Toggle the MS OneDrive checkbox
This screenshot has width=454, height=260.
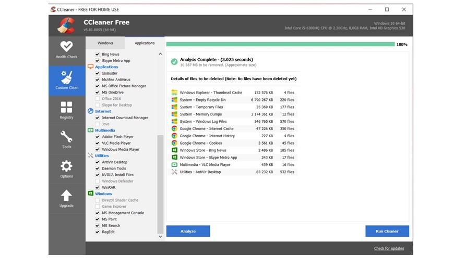point(97,93)
